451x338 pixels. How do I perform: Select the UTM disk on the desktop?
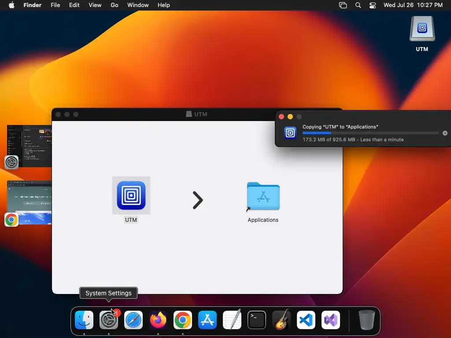pyautogui.click(x=422, y=29)
